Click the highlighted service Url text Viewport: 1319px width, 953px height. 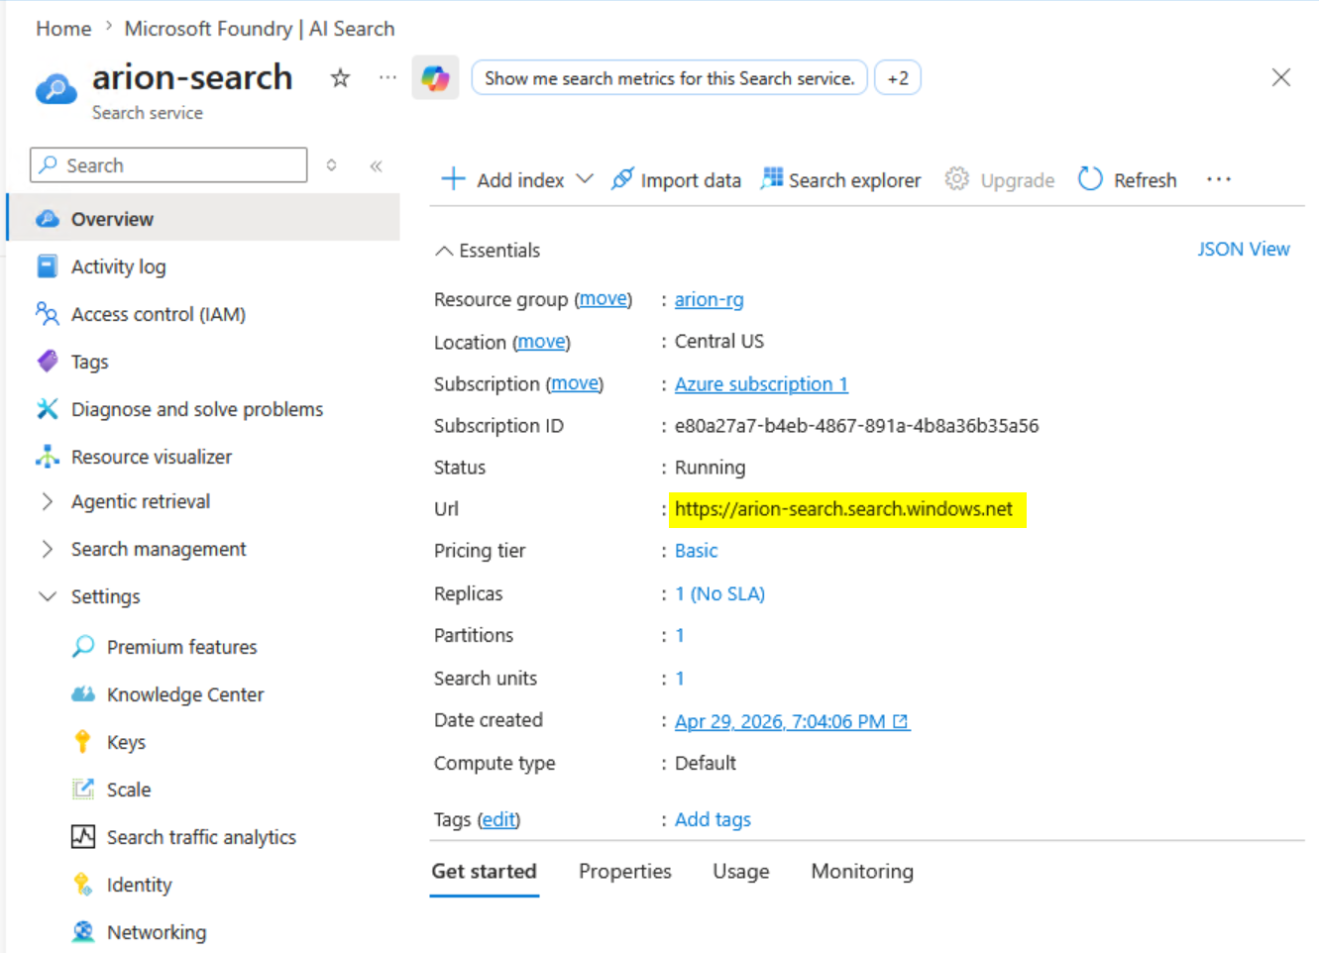(844, 509)
